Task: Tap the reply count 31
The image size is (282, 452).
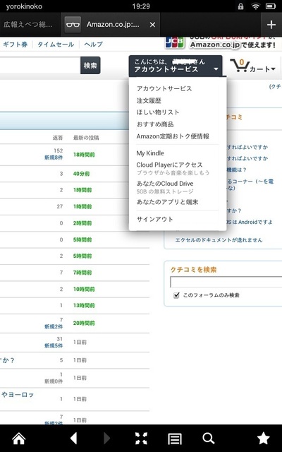Action: [59, 339]
